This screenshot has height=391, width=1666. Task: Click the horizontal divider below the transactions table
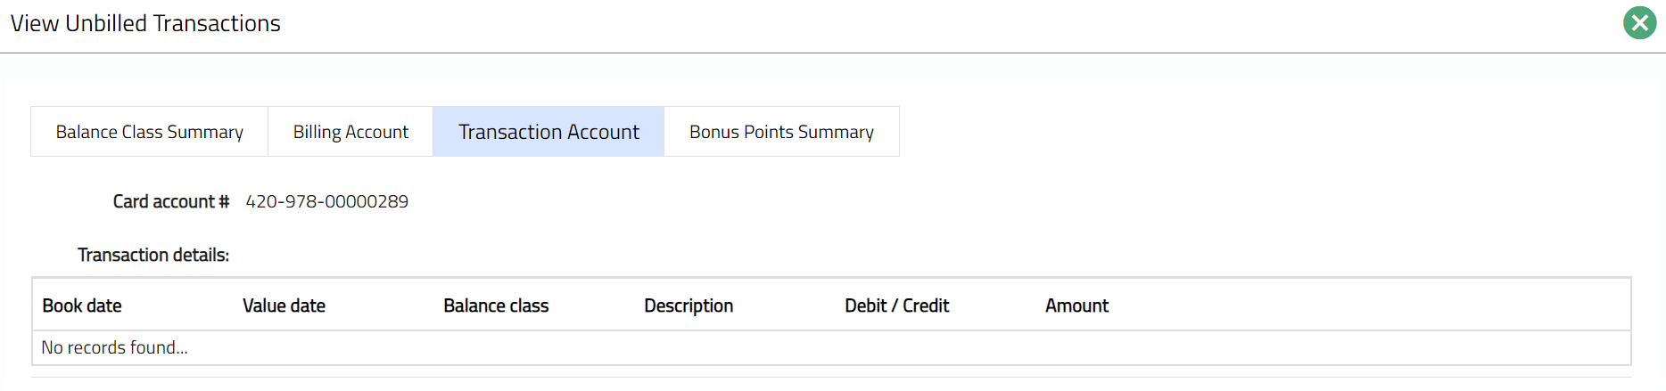[831, 377]
